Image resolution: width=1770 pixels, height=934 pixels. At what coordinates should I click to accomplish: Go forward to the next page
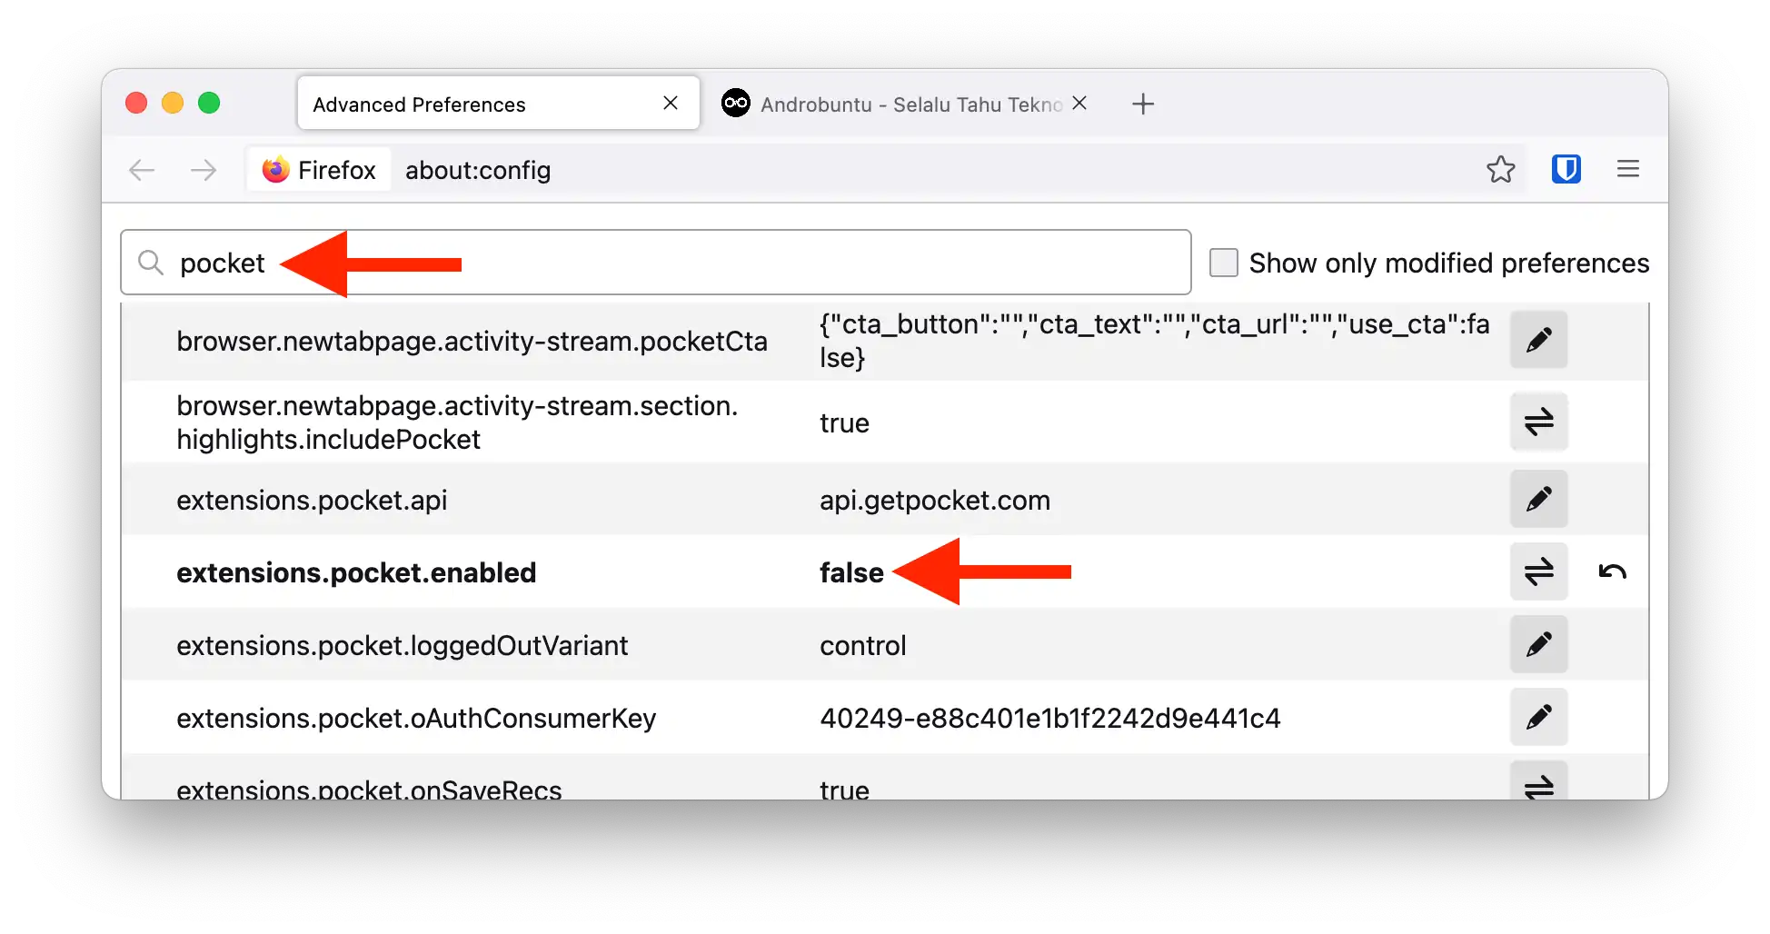(204, 170)
